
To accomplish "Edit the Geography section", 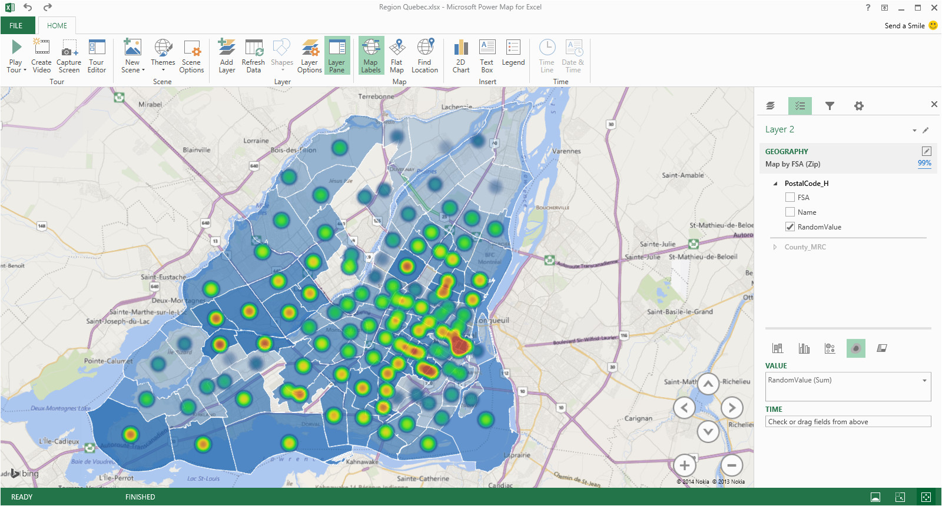I will tap(926, 151).
